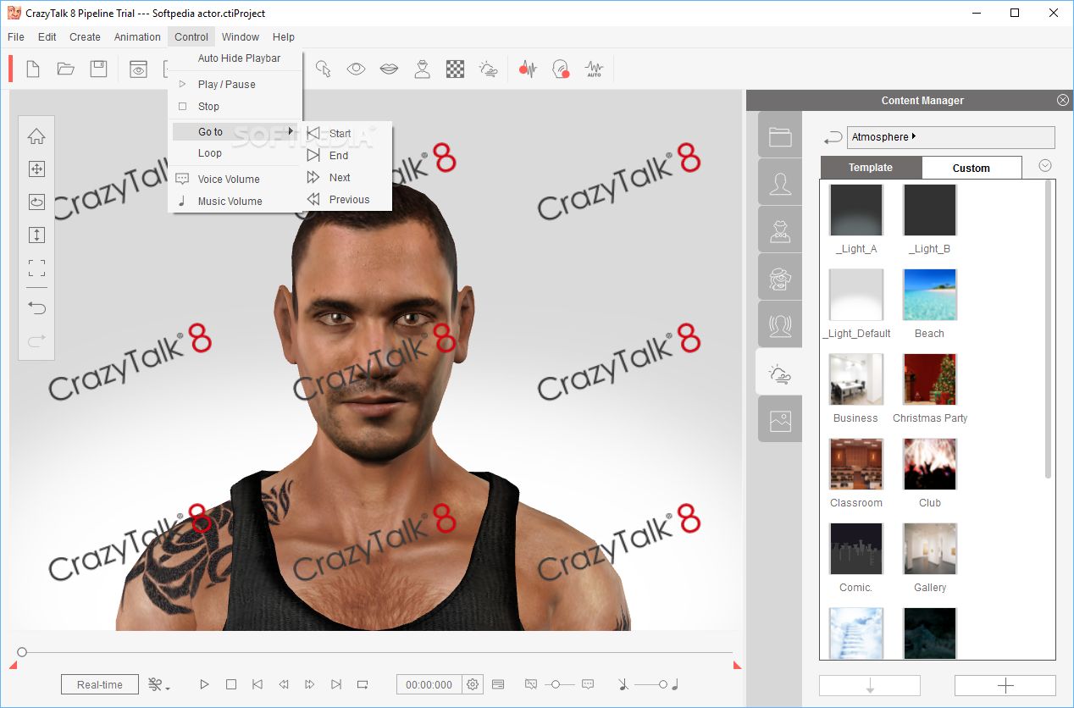Select the pointer pick tool in the toolbar
Viewport: 1074px width, 708px height.
tap(324, 69)
